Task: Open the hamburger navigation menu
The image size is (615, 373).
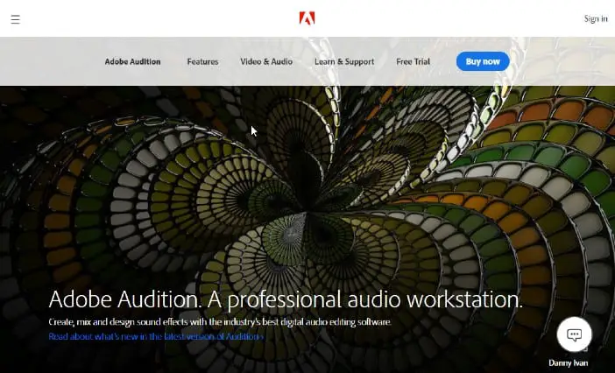Action: click(15, 19)
